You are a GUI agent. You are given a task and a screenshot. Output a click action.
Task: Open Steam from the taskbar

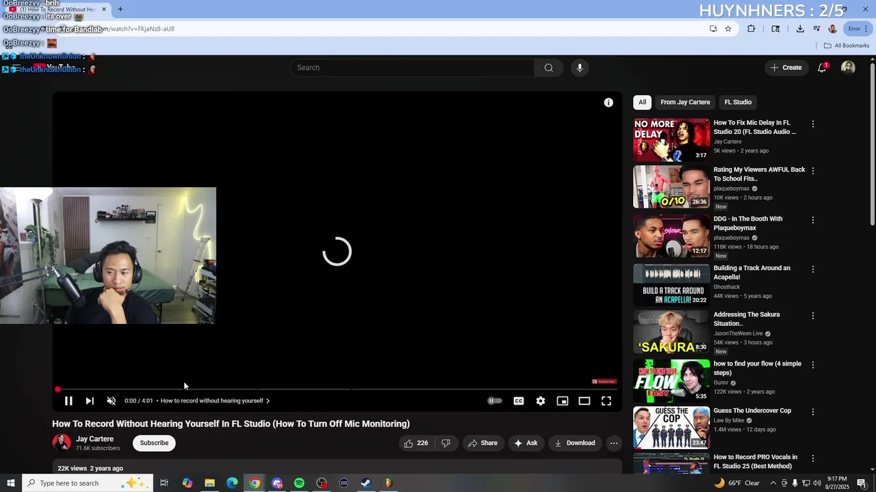tap(366, 483)
